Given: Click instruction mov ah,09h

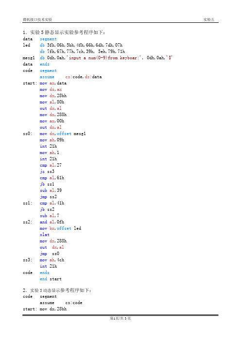Looking at the screenshot, I should pos(52,140).
